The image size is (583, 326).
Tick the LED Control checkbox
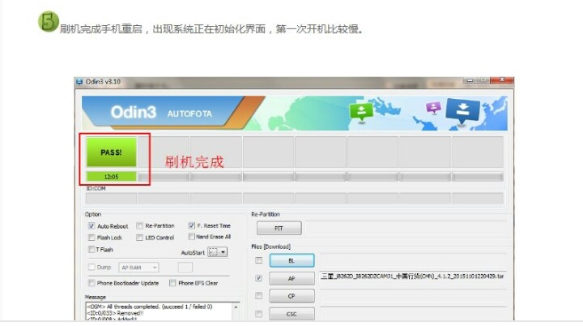(x=140, y=238)
